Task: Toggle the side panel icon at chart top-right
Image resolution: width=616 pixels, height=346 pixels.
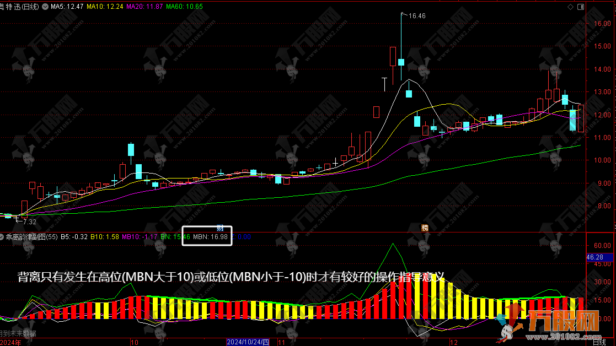Action: tap(581, 7)
